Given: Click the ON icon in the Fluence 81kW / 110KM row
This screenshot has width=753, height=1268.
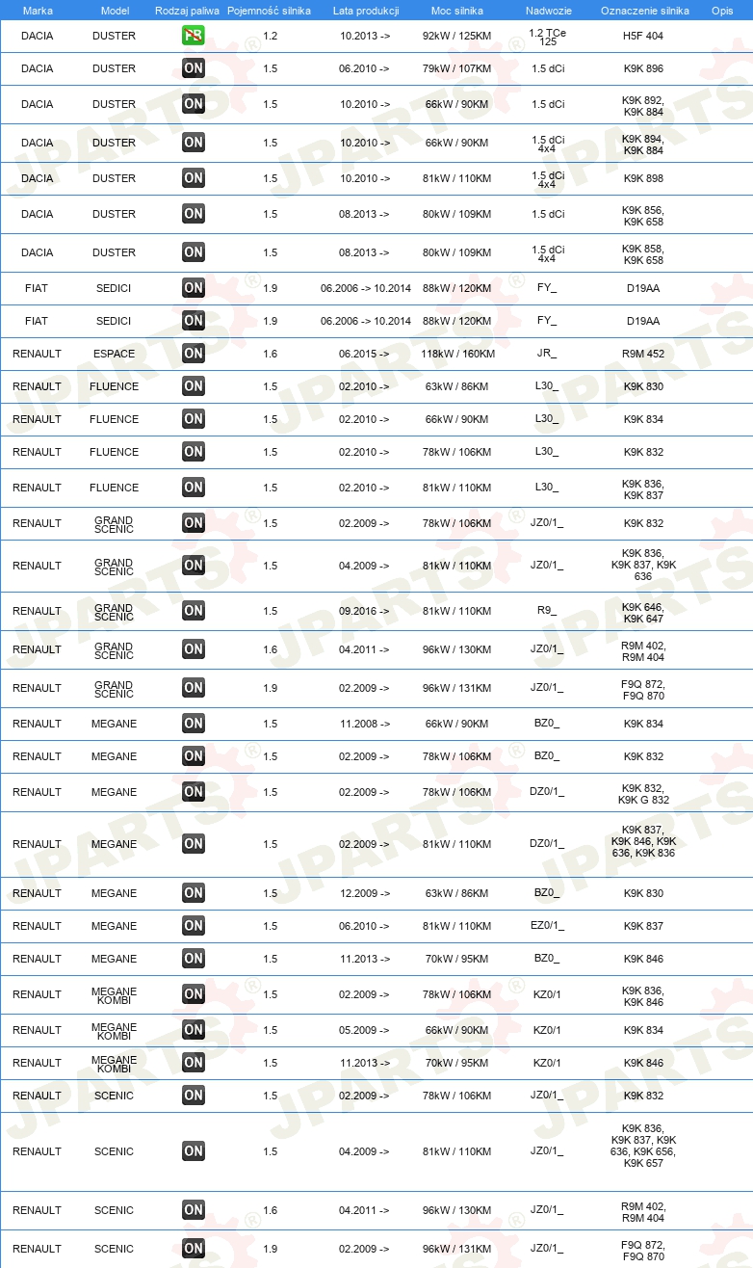Looking at the screenshot, I should (x=194, y=488).
